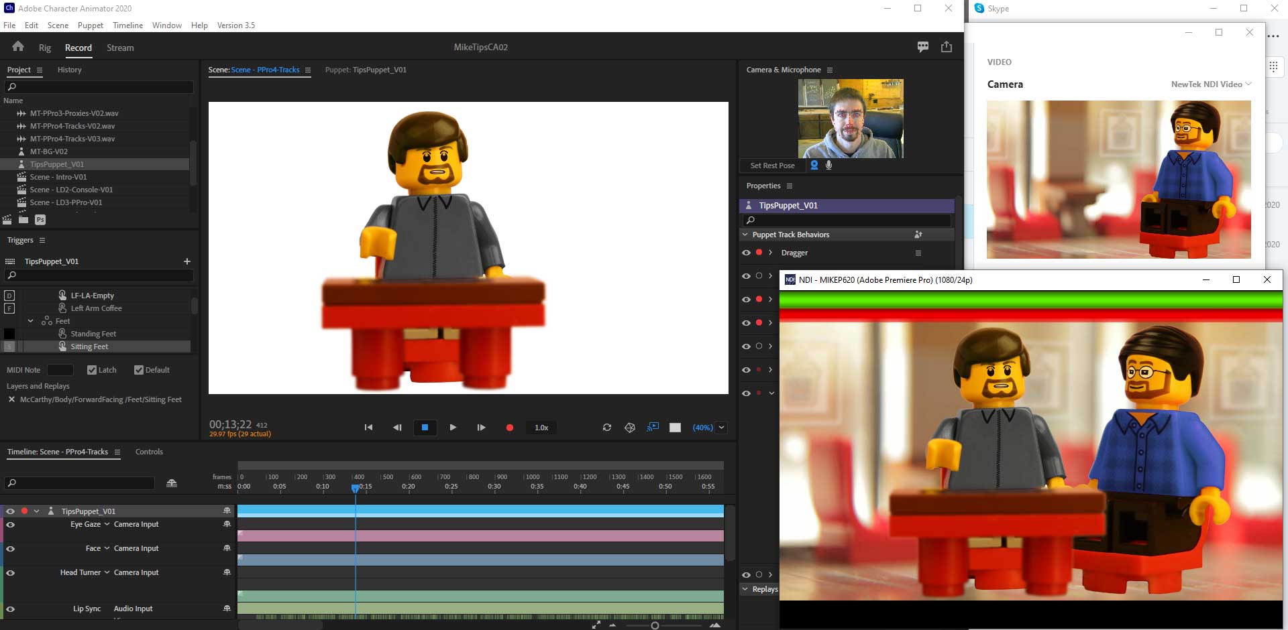The image size is (1288, 630).
Task: Click the add behavior icon in Puppet Track Behaviors
Action: click(918, 235)
